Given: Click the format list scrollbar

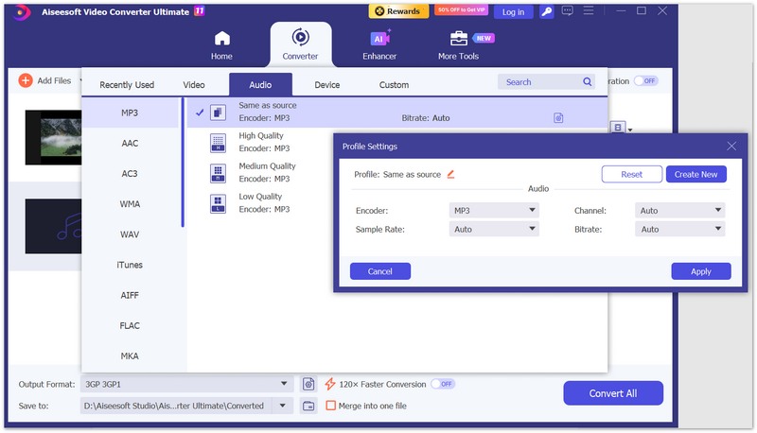Looking at the screenshot, I should pyautogui.click(x=183, y=162).
